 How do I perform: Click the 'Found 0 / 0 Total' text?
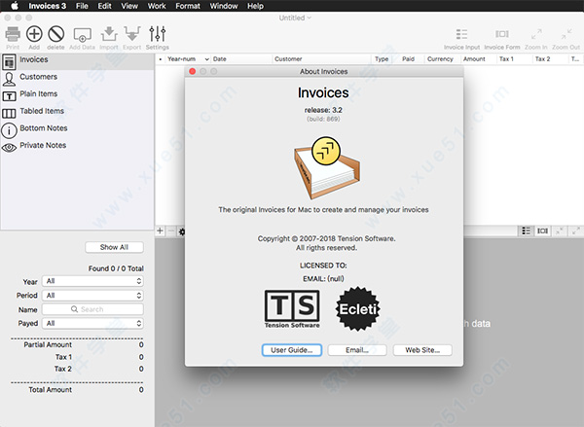pos(116,268)
